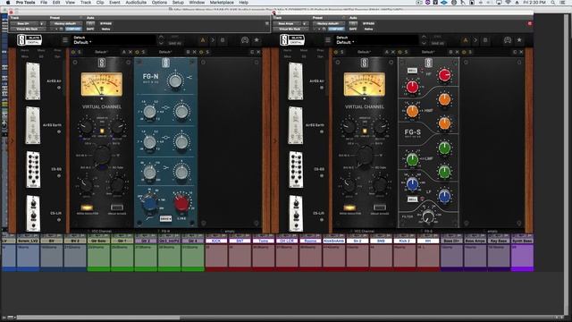Select the A setting in left rack

tap(203, 40)
